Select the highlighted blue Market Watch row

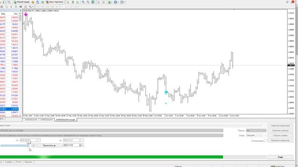(9, 109)
